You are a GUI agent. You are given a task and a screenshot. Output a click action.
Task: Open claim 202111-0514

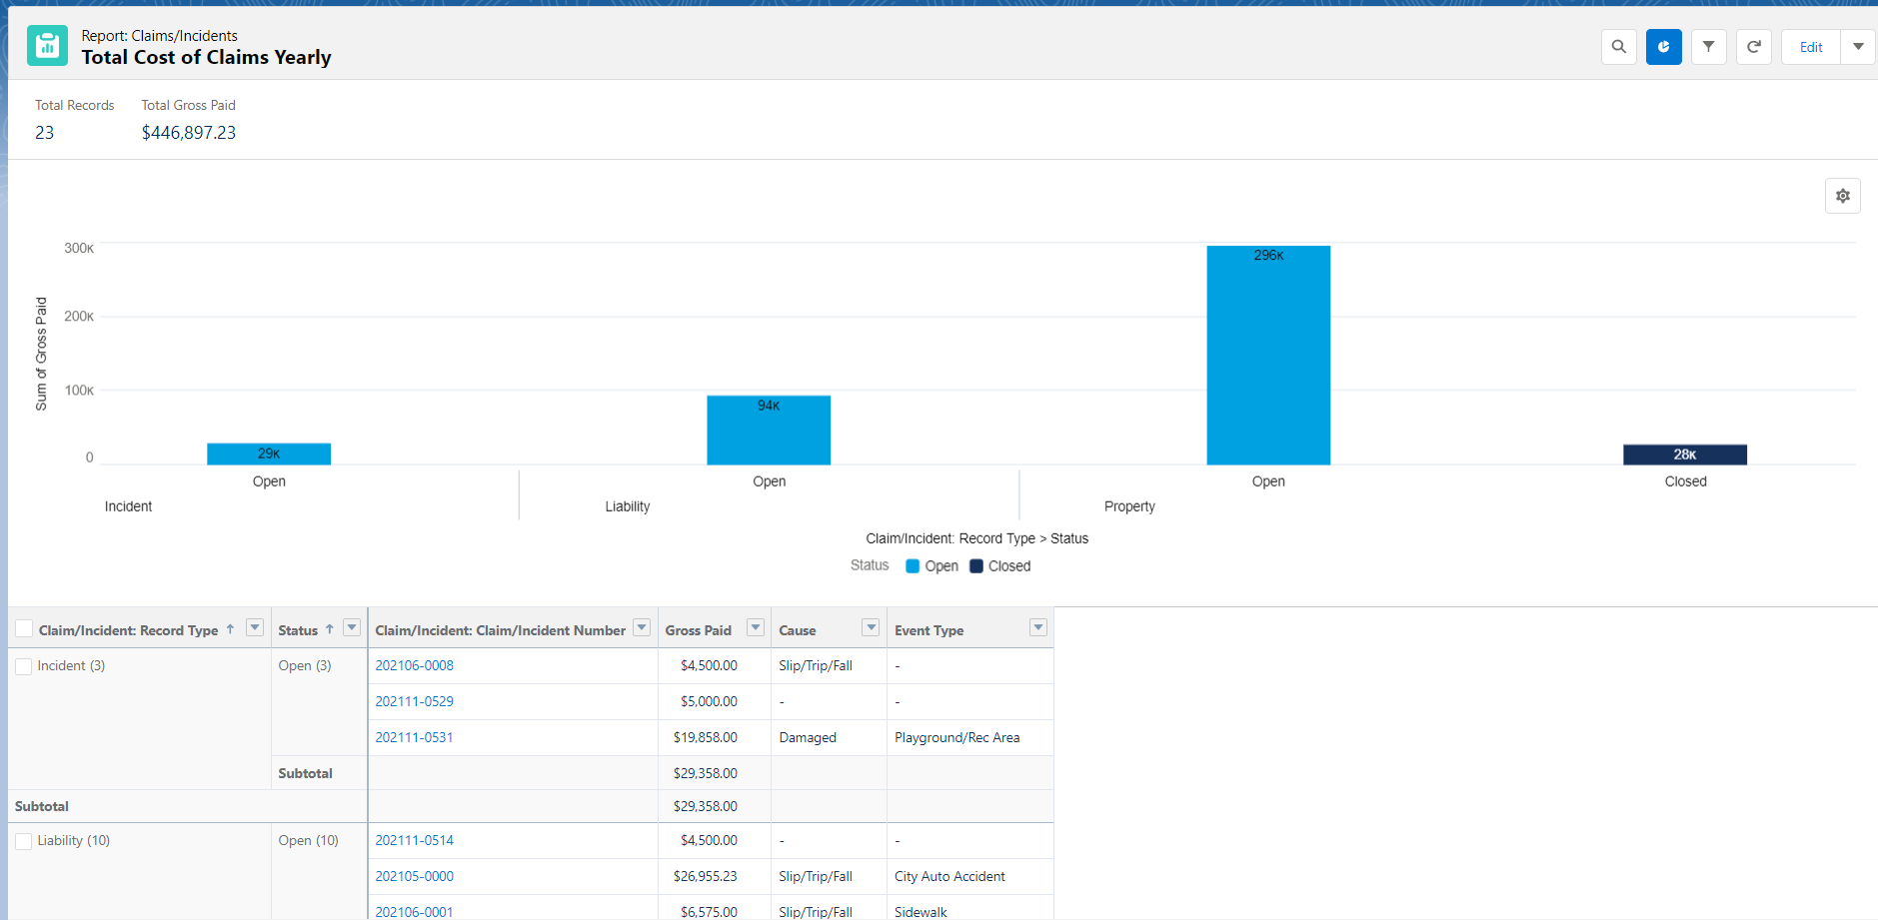[x=414, y=840]
